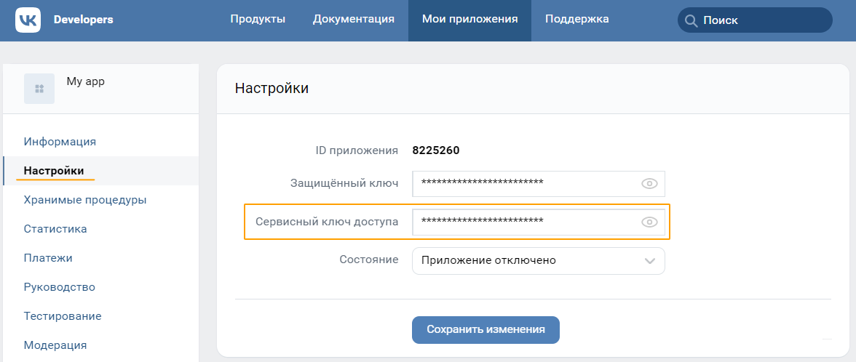Focus the Поиск search field
This screenshot has height=362, width=856.
(755, 20)
